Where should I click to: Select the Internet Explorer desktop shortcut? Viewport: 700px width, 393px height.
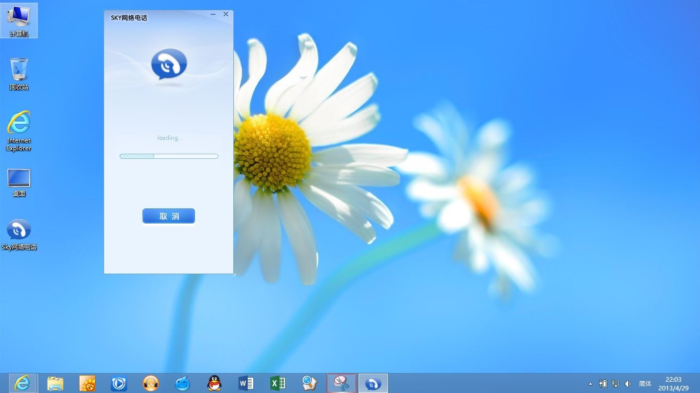tap(19, 130)
